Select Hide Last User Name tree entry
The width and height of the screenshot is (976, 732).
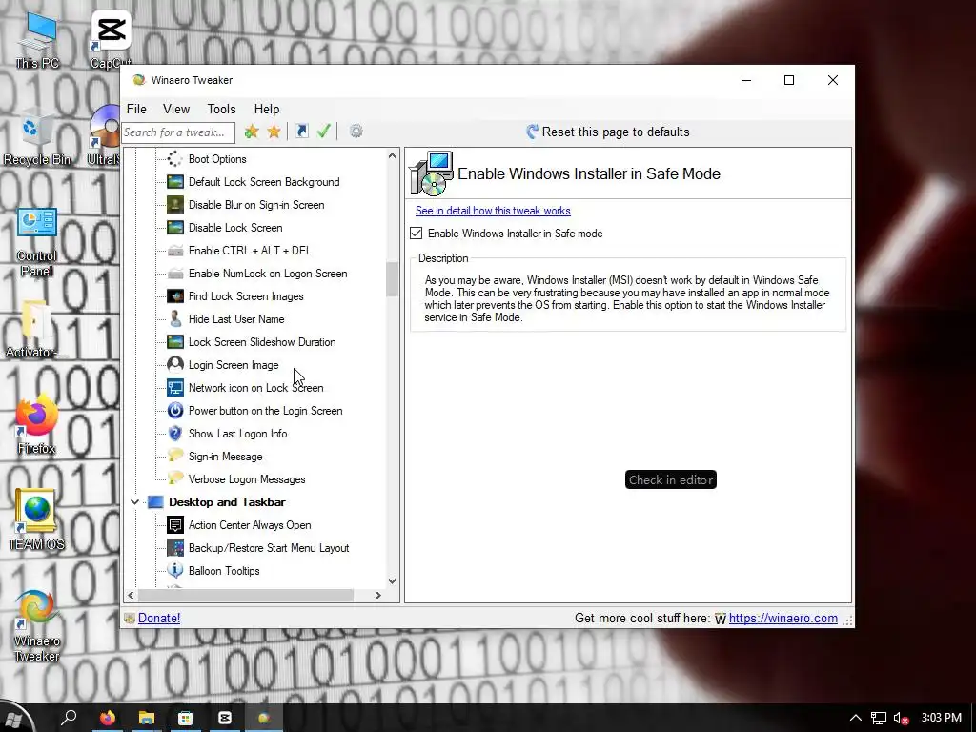236,318
